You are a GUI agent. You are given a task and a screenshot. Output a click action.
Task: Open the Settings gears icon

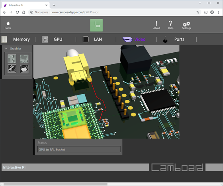(x=186, y=26)
